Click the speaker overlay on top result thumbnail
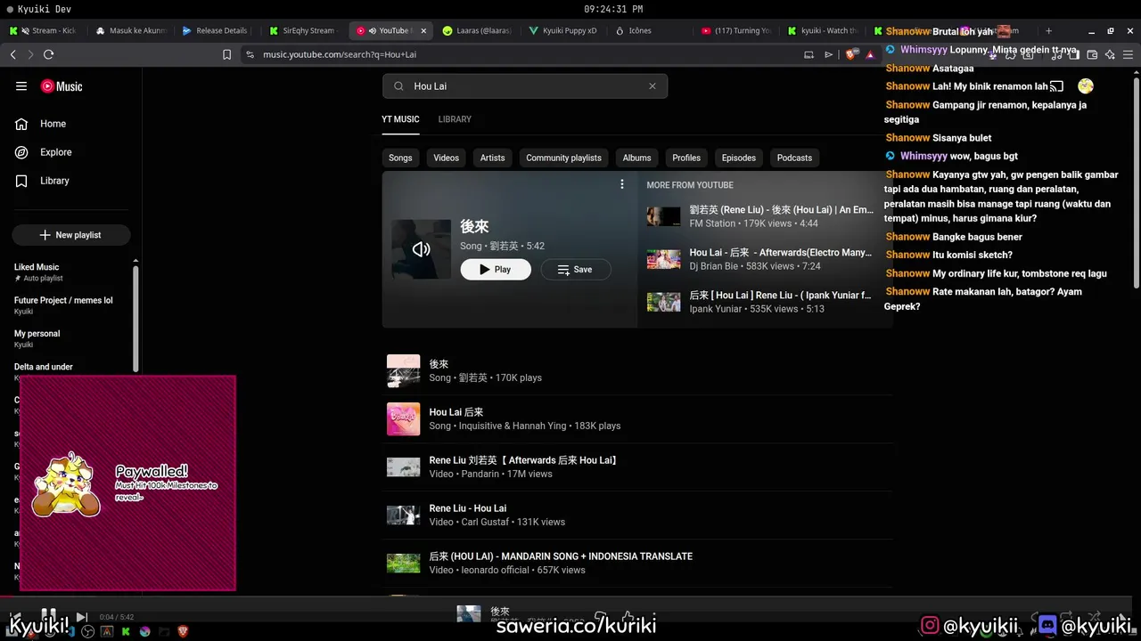Image resolution: width=1141 pixels, height=641 pixels. tap(422, 249)
